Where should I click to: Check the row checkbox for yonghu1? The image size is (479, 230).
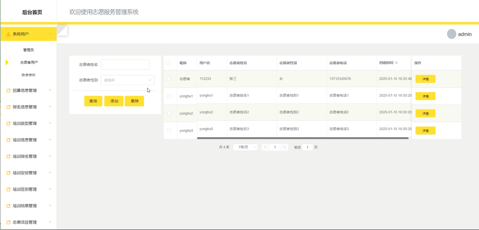(x=169, y=96)
